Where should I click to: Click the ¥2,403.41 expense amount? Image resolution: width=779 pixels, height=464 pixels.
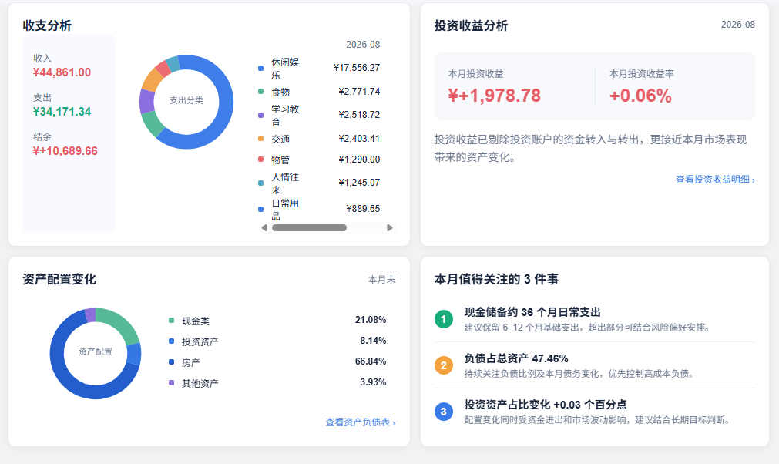359,139
